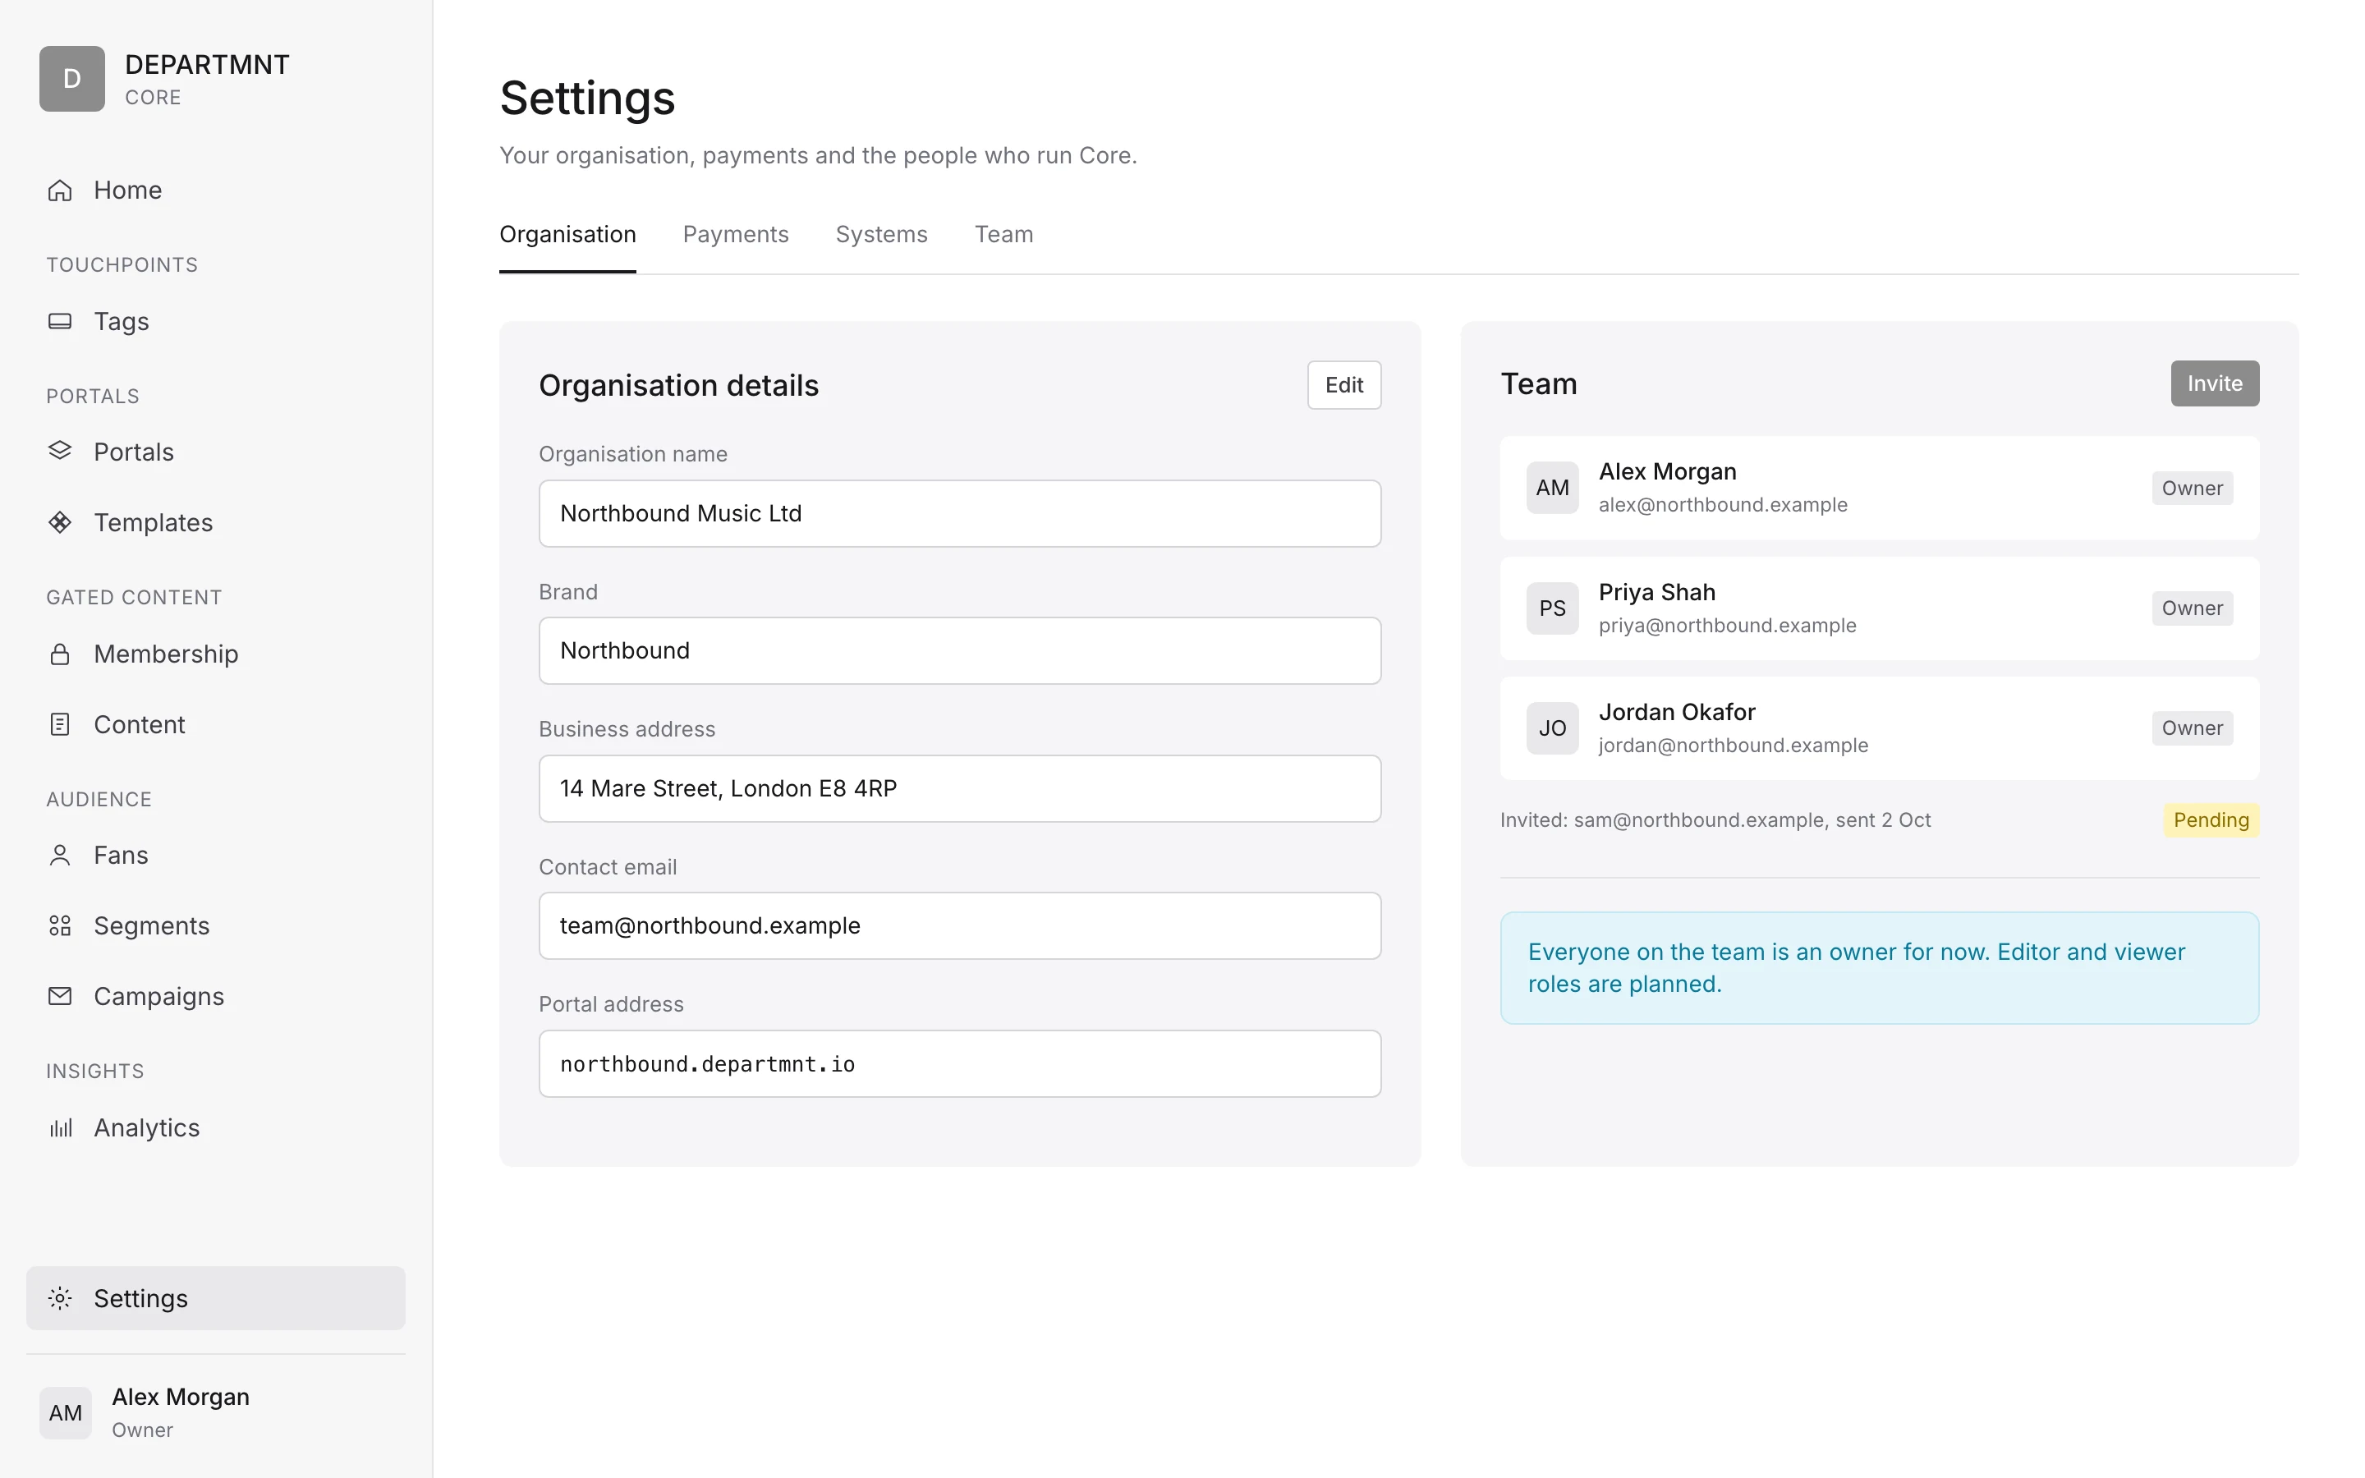Click the DEPARTMNT logo D badge
Viewport: 2365px width, 1478px height.
click(72, 78)
